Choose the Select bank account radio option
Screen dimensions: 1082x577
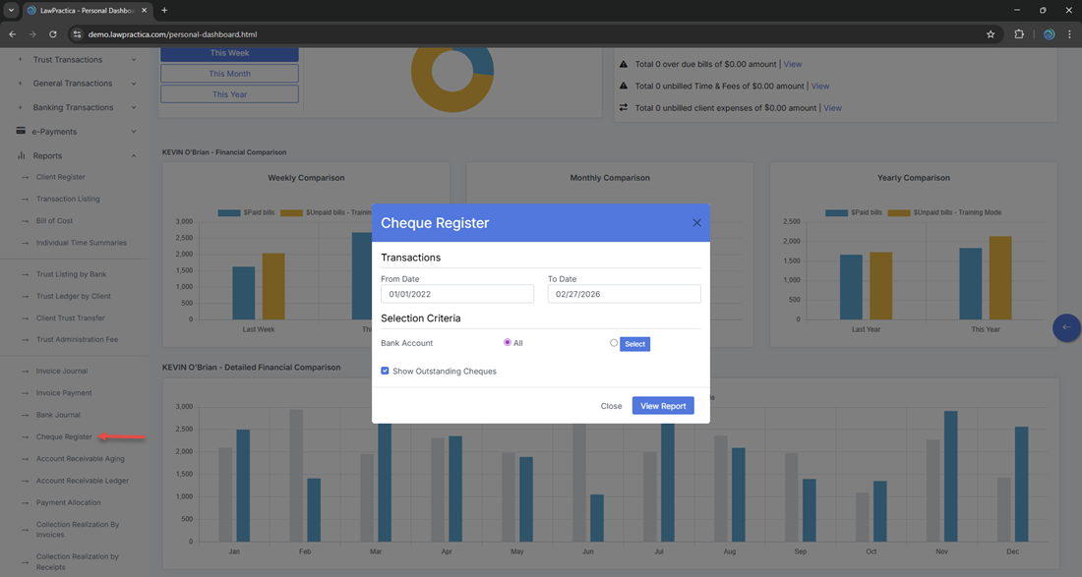[614, 343]
